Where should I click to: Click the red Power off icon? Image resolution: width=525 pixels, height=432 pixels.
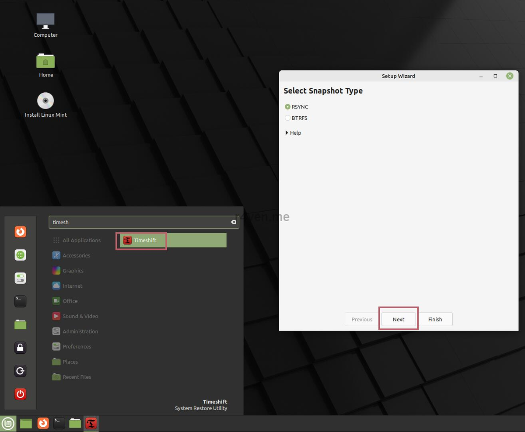coord(21,394)
